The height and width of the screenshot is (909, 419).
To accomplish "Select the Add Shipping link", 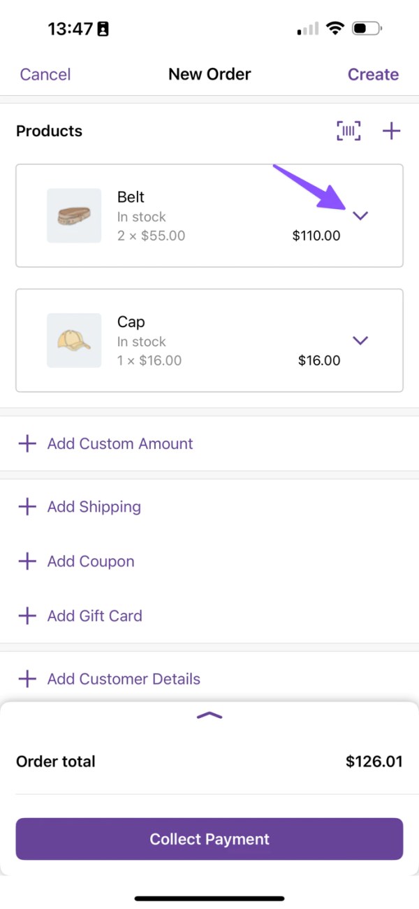I will point(94,507).
